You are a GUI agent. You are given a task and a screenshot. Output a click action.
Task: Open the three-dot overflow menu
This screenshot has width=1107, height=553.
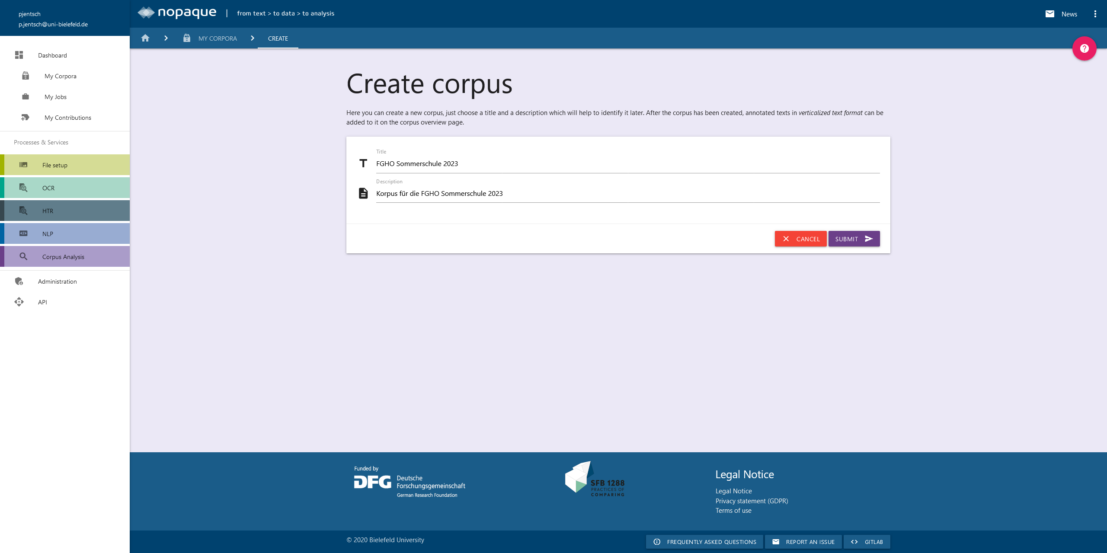(x=1095, y=14)
